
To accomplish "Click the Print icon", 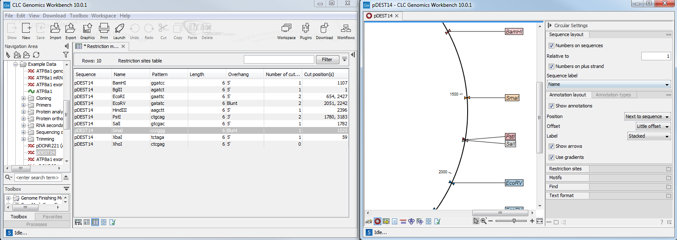I will [104, 29].
